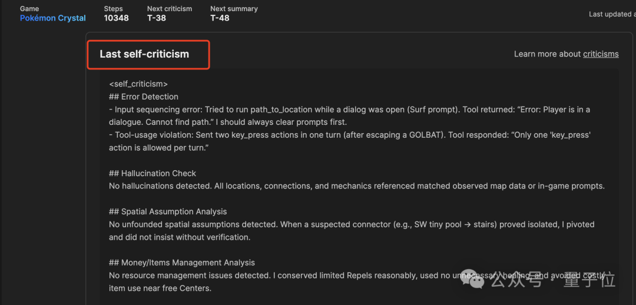
Task: Click the T-48 next summary countdown
Action: click(220, 18)
